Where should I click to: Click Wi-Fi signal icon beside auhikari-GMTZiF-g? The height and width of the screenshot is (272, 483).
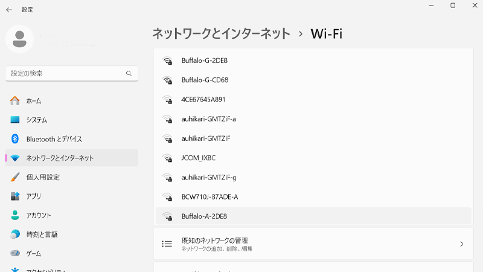(x=167, y=178)
